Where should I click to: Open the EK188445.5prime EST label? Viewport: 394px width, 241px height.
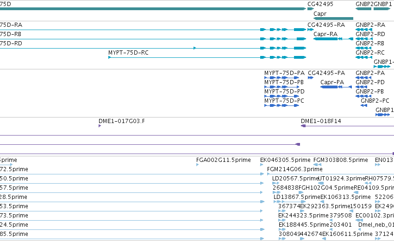pos(304,225)
